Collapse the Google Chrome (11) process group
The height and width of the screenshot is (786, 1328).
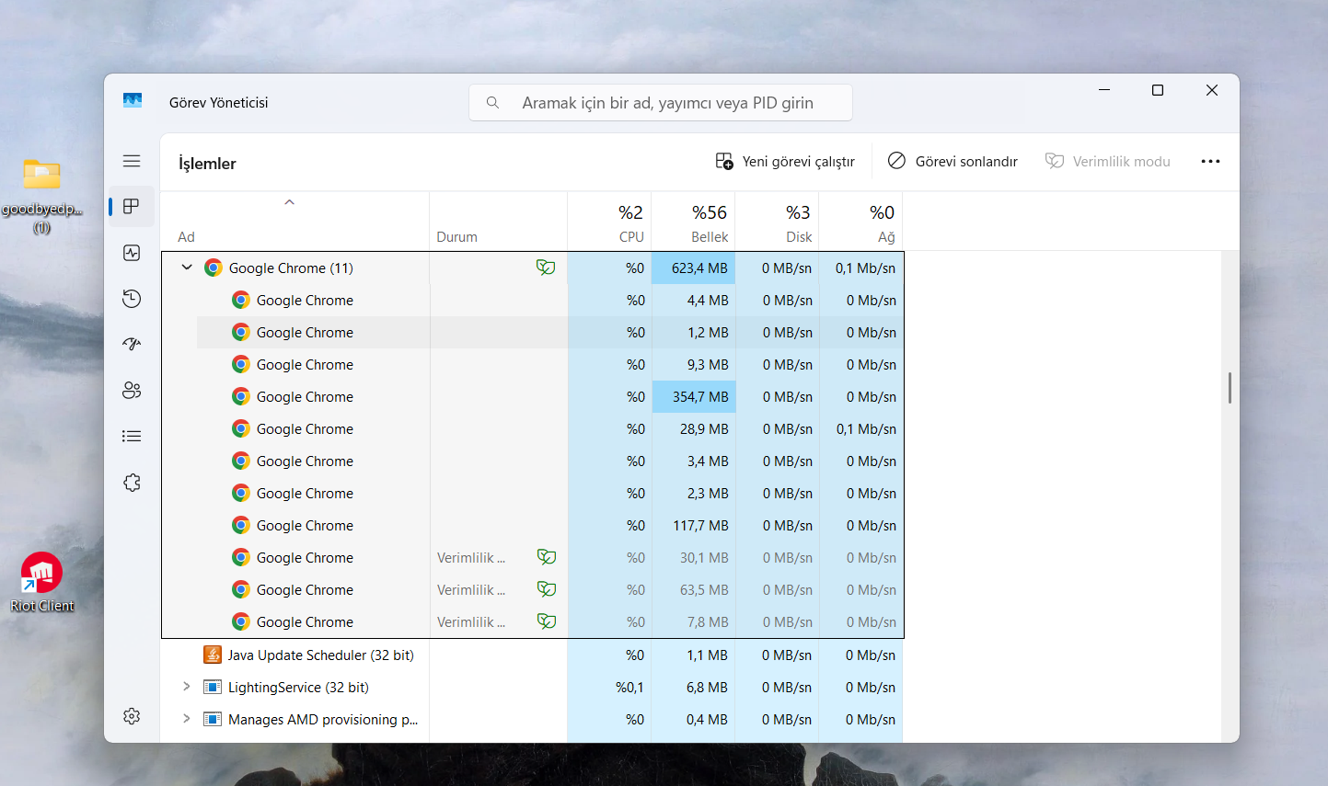[x=187, y=268]
